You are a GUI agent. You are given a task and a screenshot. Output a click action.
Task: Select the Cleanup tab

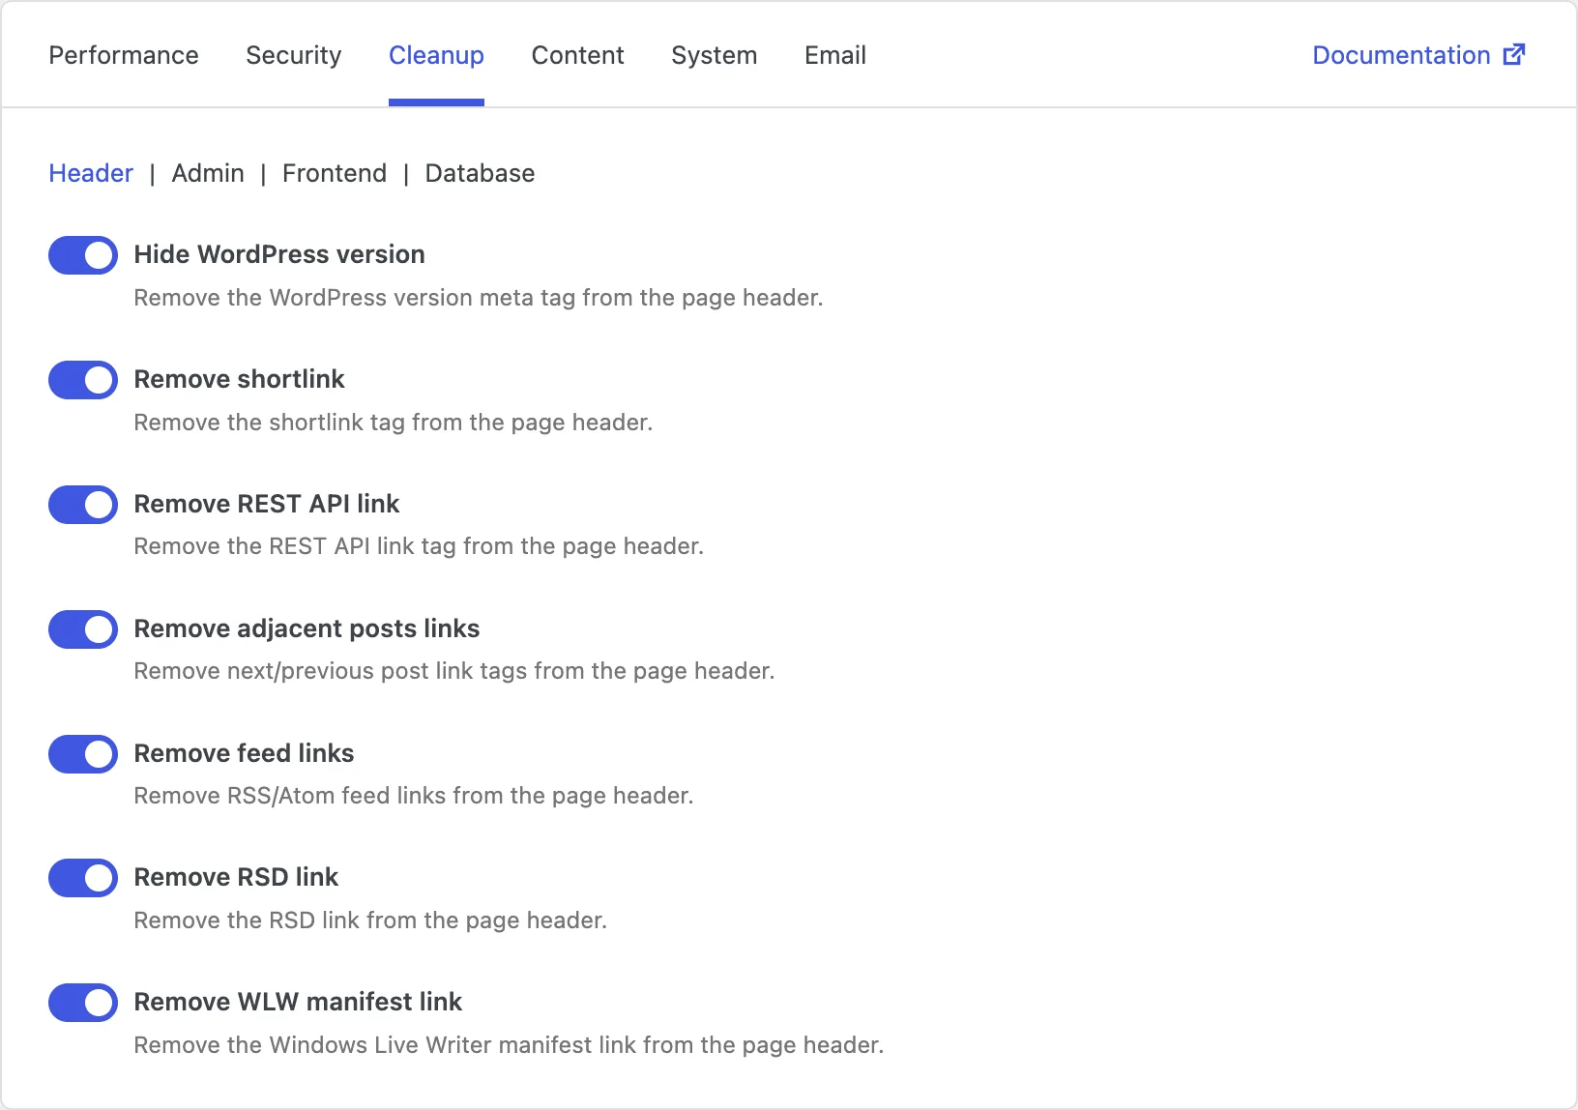pos(436,55)
